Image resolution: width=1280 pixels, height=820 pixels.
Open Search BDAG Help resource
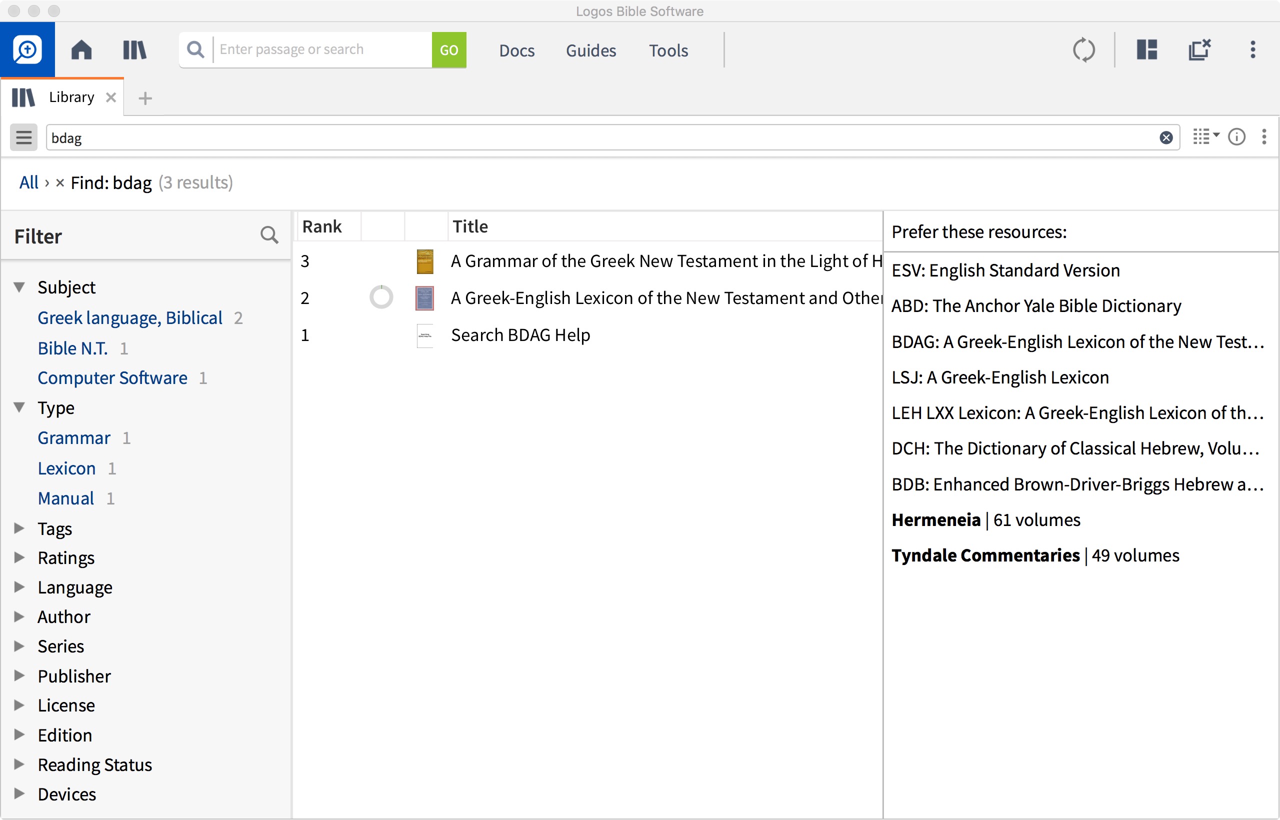tap(520, 335)
